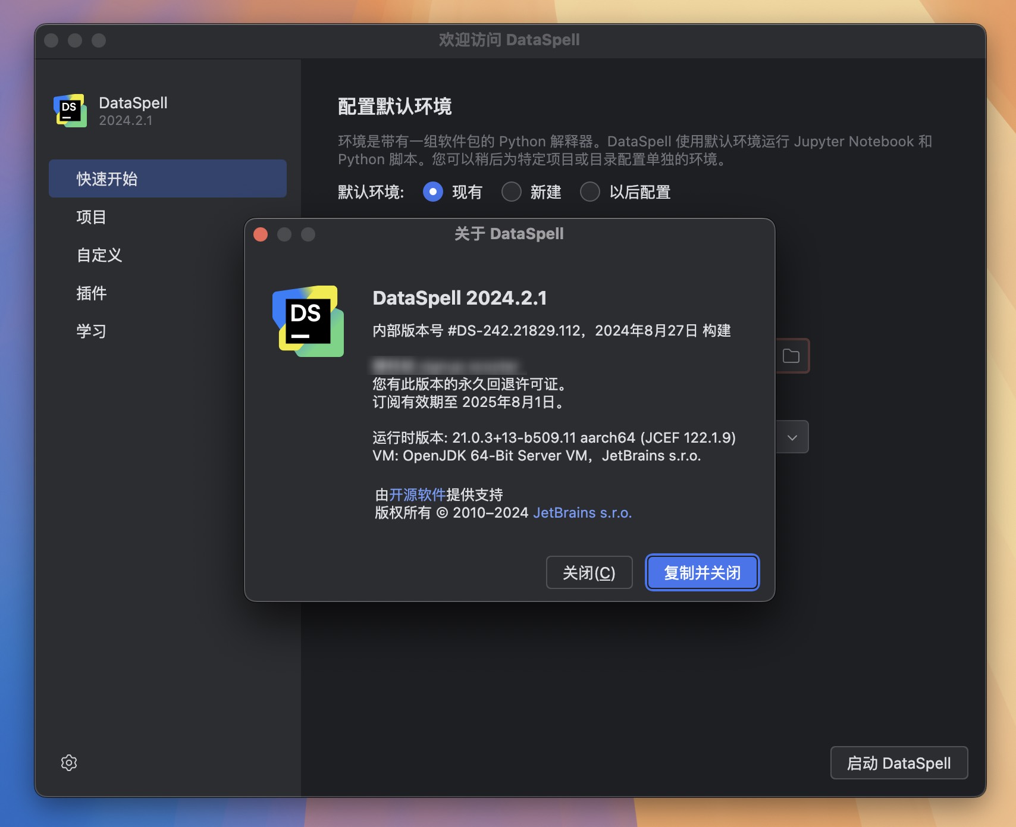Click the 欢迎访问 DataSpell window title
The height and width of the screenshot is (827, 1016).
[x=509, y=40]
